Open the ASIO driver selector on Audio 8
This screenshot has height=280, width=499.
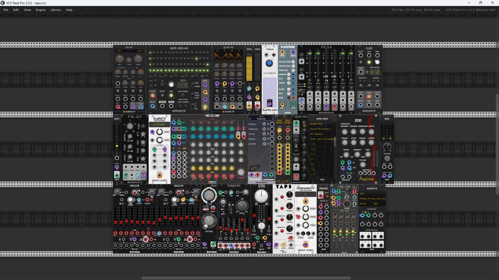372,194
